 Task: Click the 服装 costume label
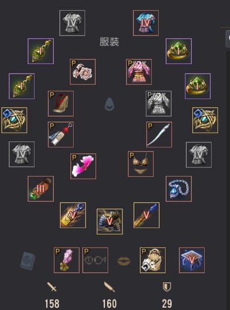pos(110,42)
